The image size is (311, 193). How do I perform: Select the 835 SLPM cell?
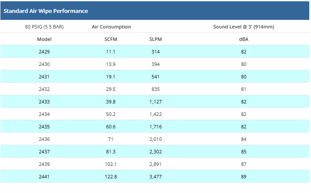(155, 89)
